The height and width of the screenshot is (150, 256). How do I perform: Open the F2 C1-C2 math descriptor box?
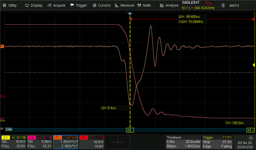[92, 142]
